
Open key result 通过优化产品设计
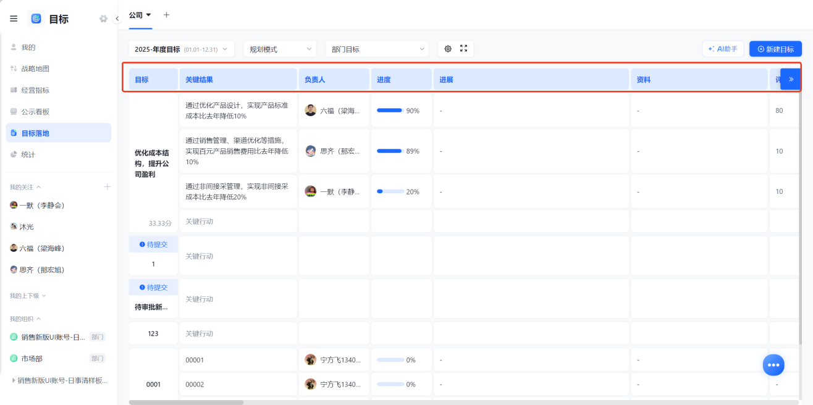pyautogui.click(x=237, y=111)
